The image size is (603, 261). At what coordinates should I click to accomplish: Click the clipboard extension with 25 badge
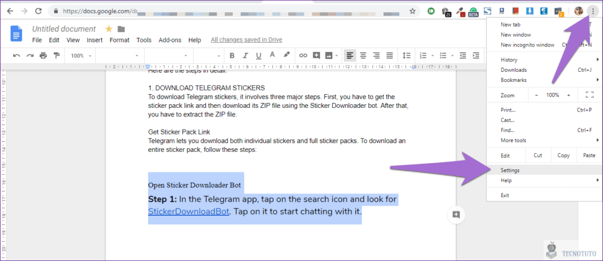(446, 12)
